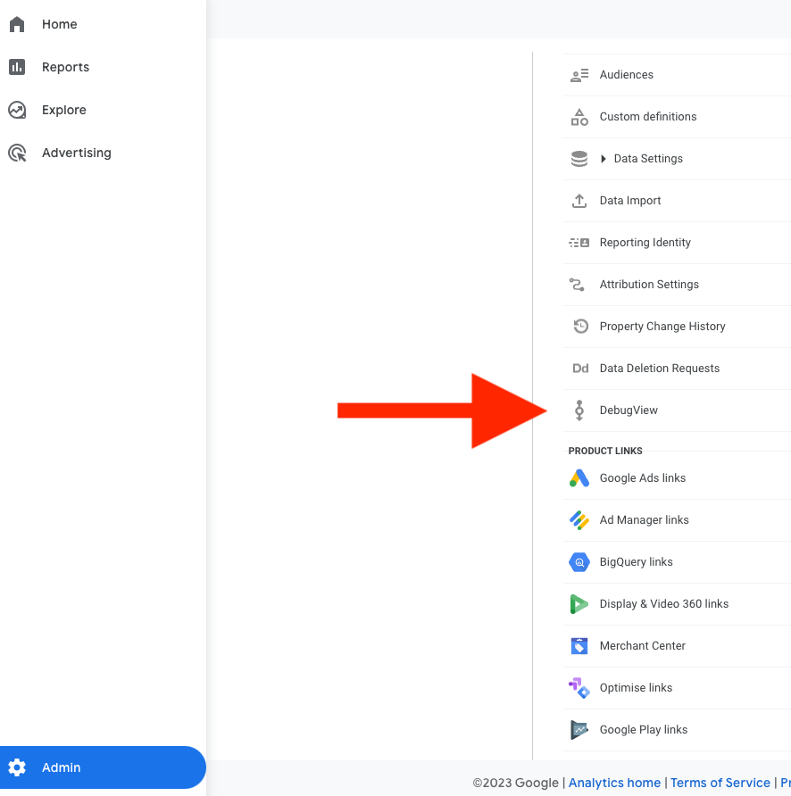Open Data Settings label
The width and height of the screenshot is (791, 796).
click(x=648, y=159)
